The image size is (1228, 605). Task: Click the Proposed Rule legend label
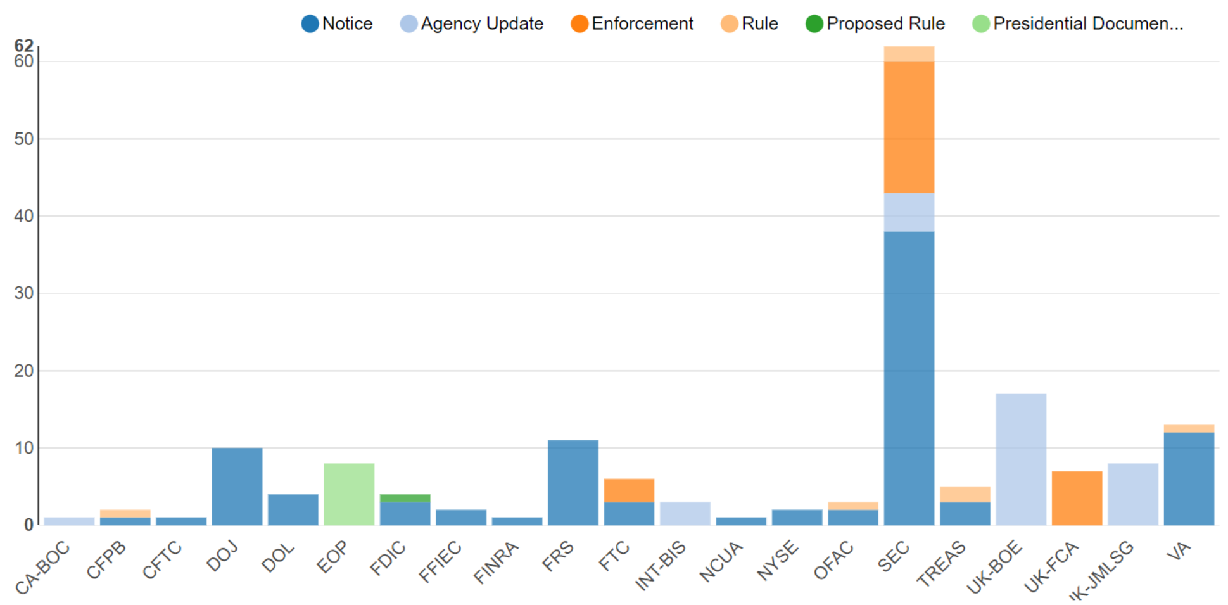tap(885, 24)
